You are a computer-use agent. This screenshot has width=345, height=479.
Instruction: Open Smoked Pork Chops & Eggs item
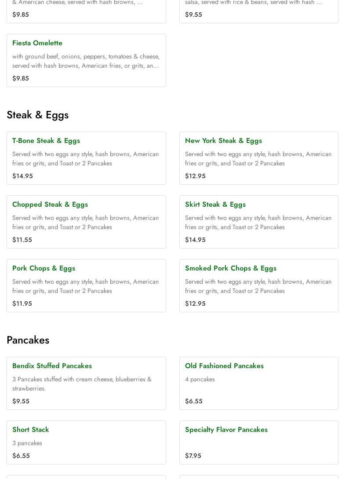(x=231, y=268)
